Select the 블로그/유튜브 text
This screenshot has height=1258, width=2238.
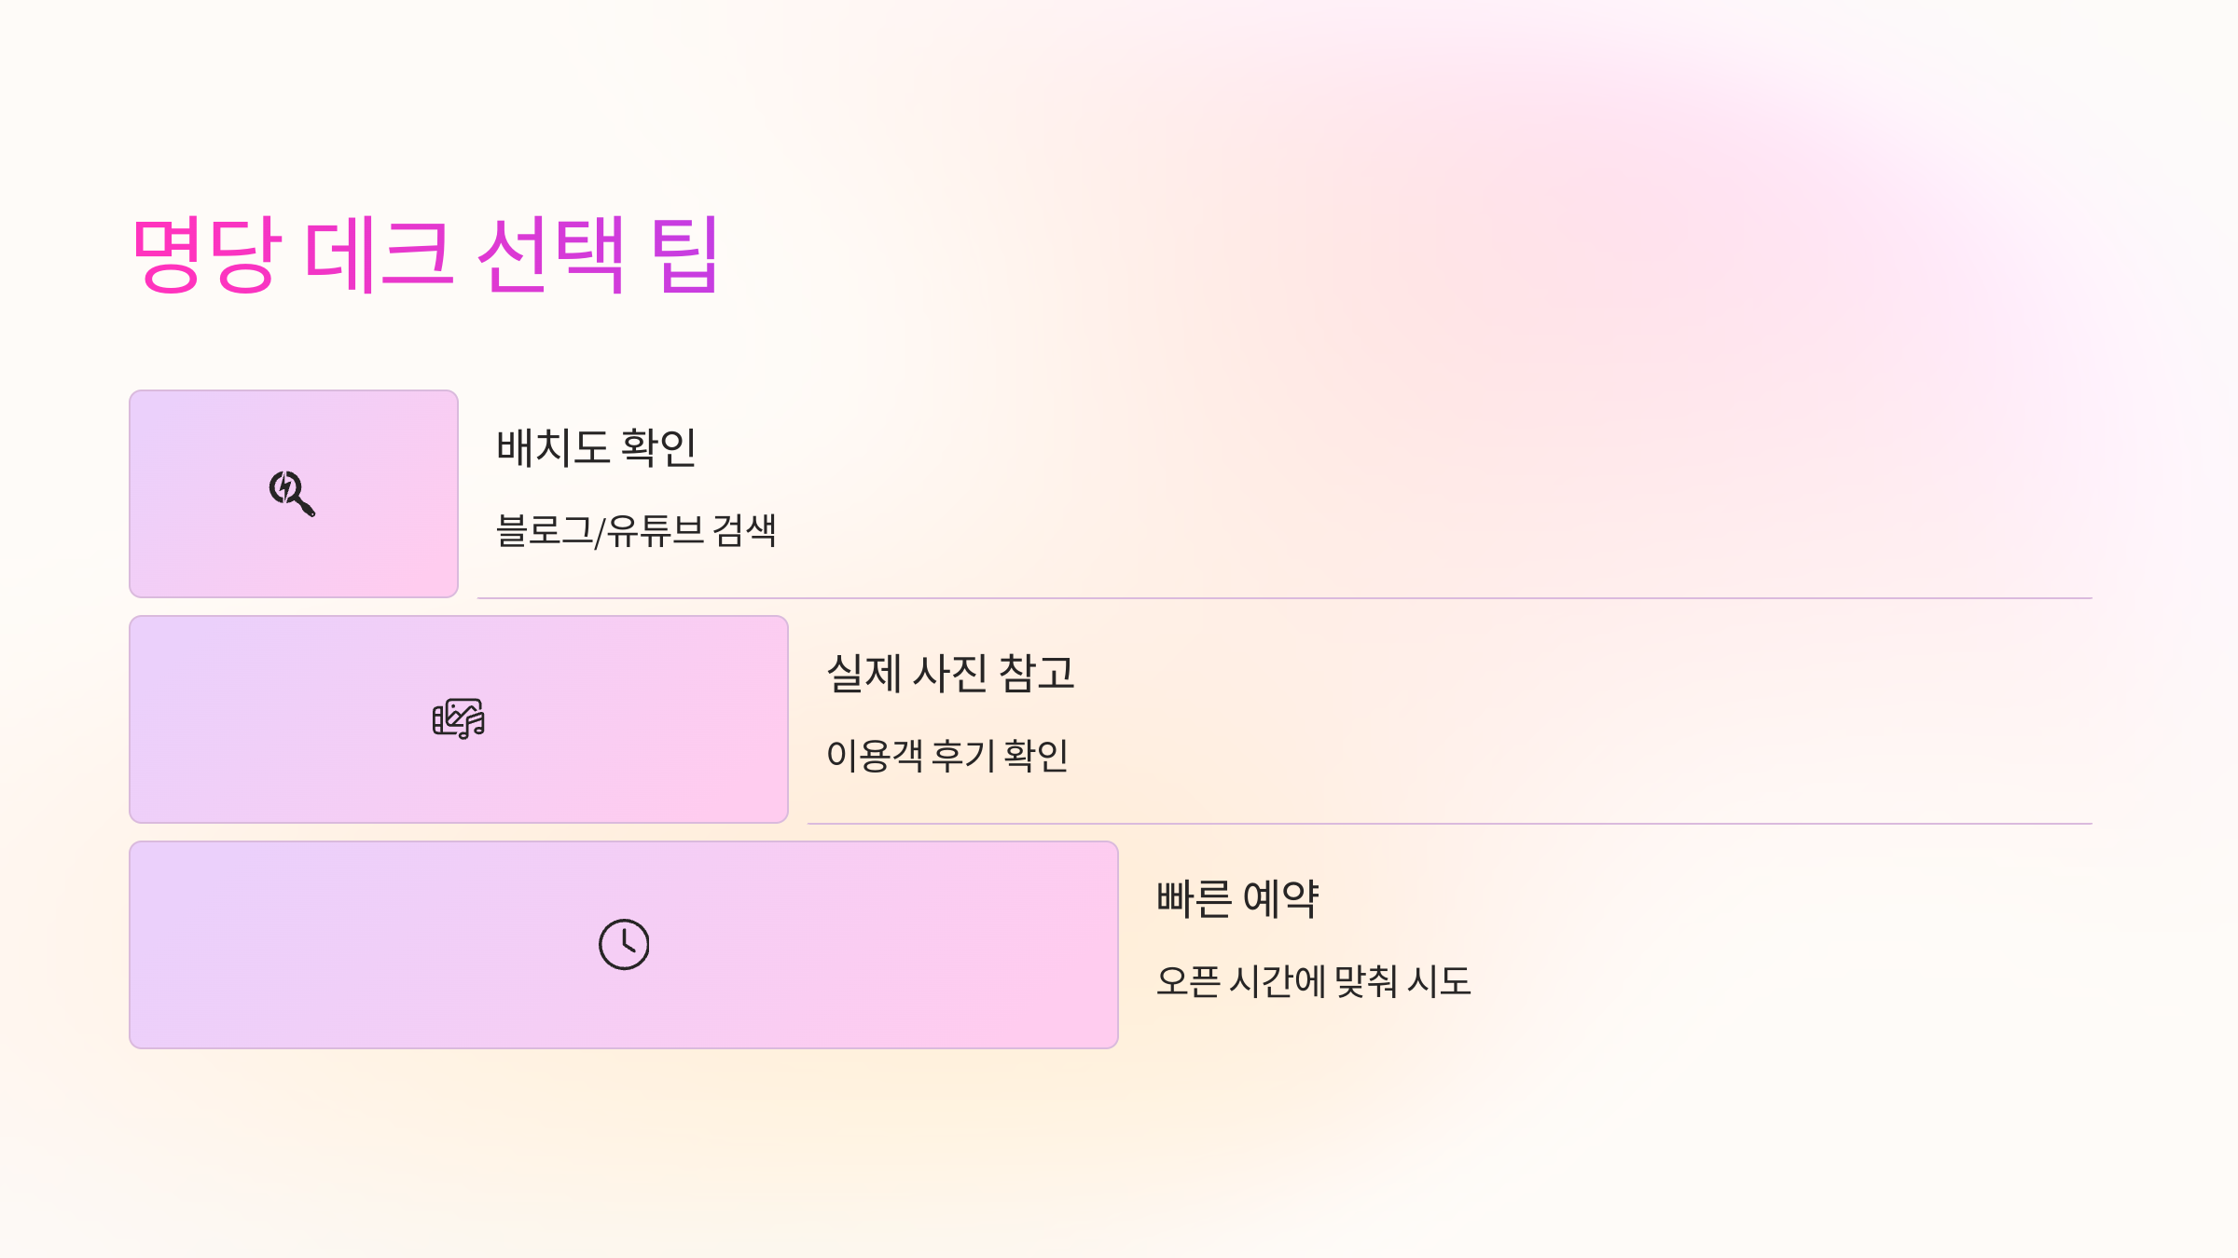tap(600, 531)
